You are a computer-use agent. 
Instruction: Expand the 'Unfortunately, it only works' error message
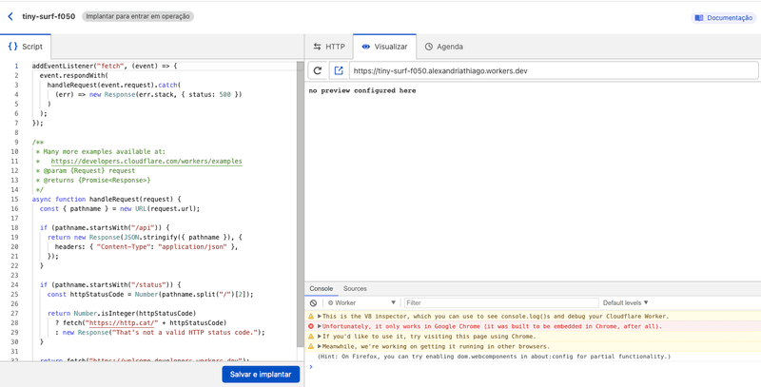(320, 326)
